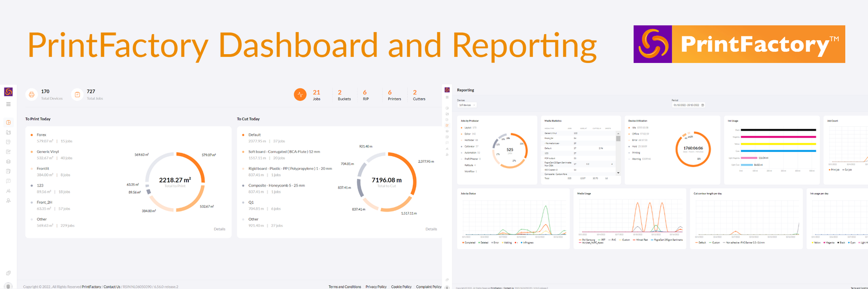The image size is (868, 289).
Task: Toggle InProgress legend in Jobs by Status
Action: click(527, 242)
